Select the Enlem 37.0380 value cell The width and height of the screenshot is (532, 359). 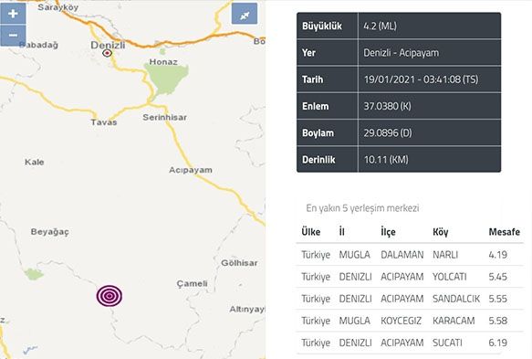click(430, 106)
